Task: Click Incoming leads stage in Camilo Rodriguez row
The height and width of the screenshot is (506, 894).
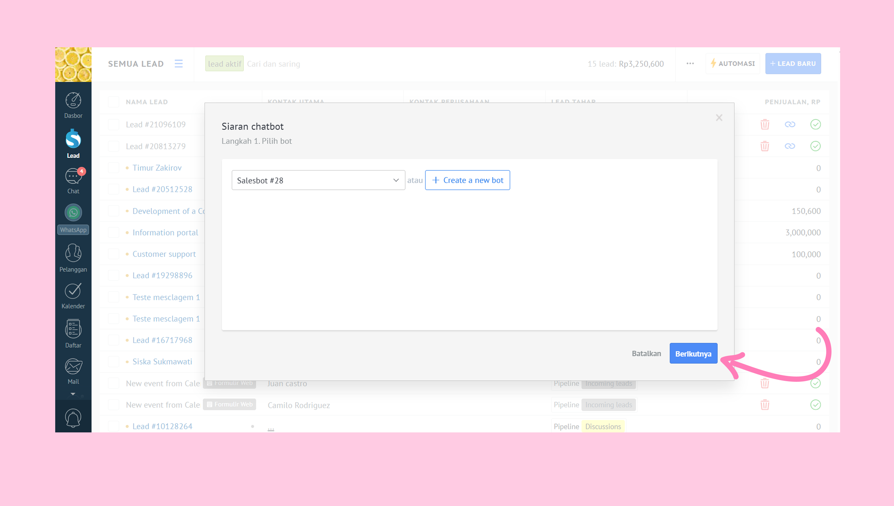Action: pyautogui.click(x=609, y=405)
